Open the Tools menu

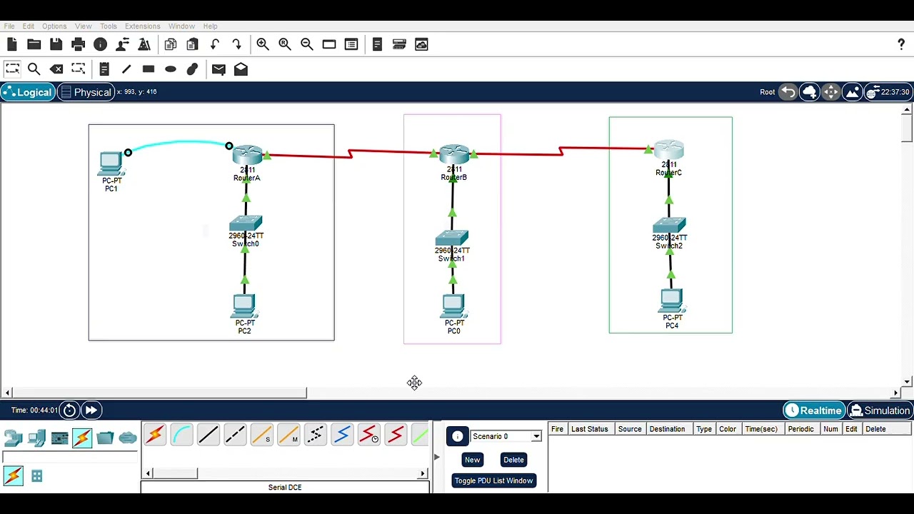coord(108,26)
